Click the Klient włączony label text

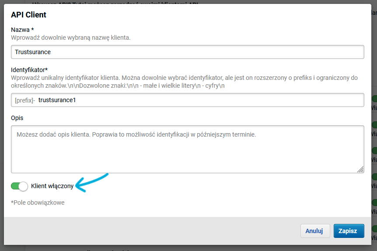click(52, 186)
